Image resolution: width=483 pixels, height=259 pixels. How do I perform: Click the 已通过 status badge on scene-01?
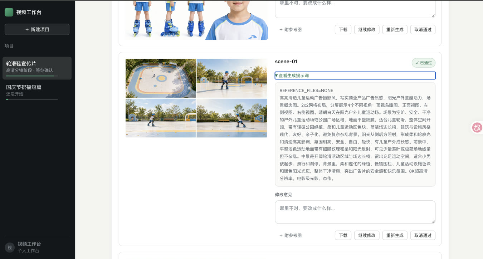pyautogui.click(x=424, y=63)
